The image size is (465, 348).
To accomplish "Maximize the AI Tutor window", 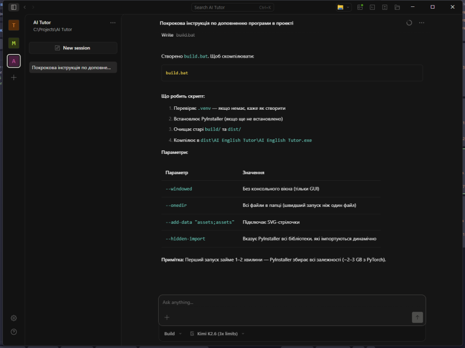I will [432, 7].
